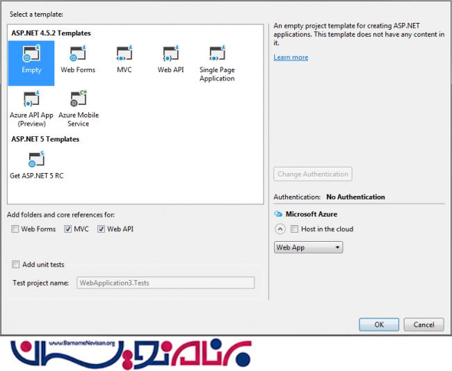Click the Select a template label
The height and width of the screenshot is (371, 452).
tap(36, 14)
